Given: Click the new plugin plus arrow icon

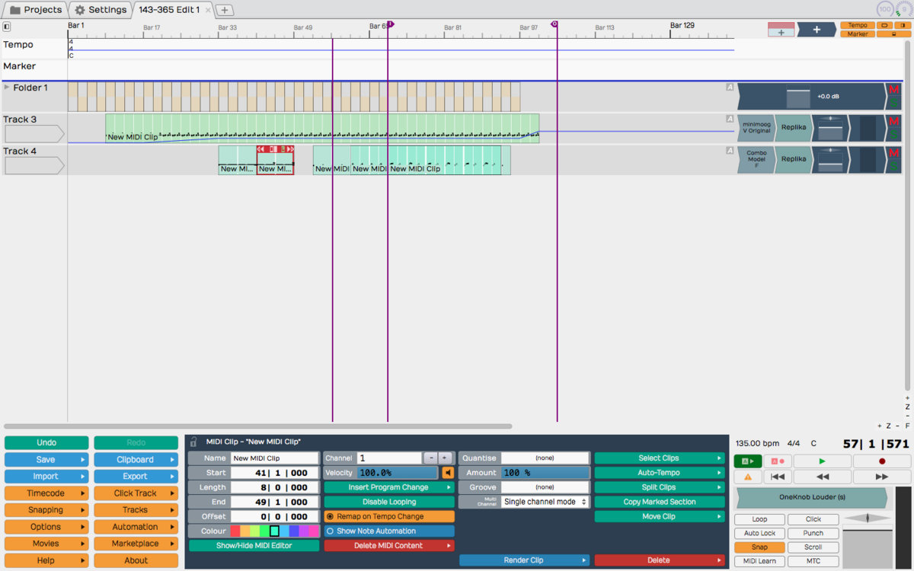Looking at the screenshot, I should pos(817,30).
